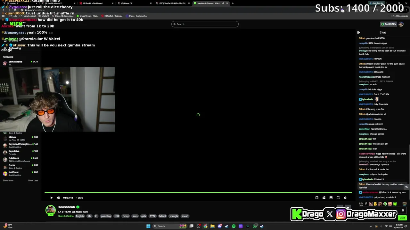
Task: Open a new browser tab
Action: tap(233, 3)
